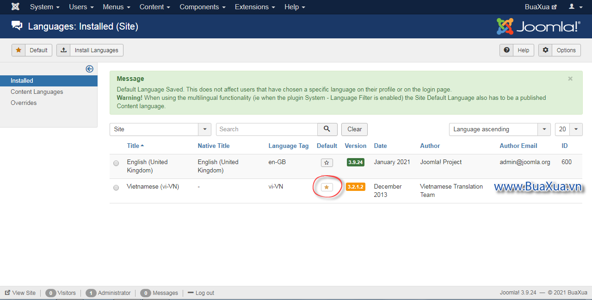Viewport: 592px width, 300px height.
Task: Click Visitors count in status bar
Action: tap(61, 293)
